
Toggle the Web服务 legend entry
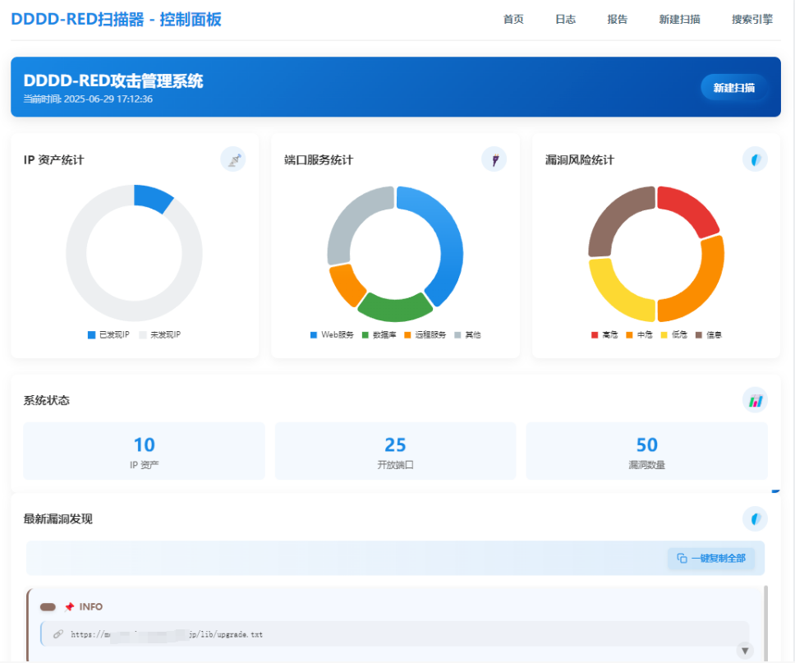click(332, 335)
